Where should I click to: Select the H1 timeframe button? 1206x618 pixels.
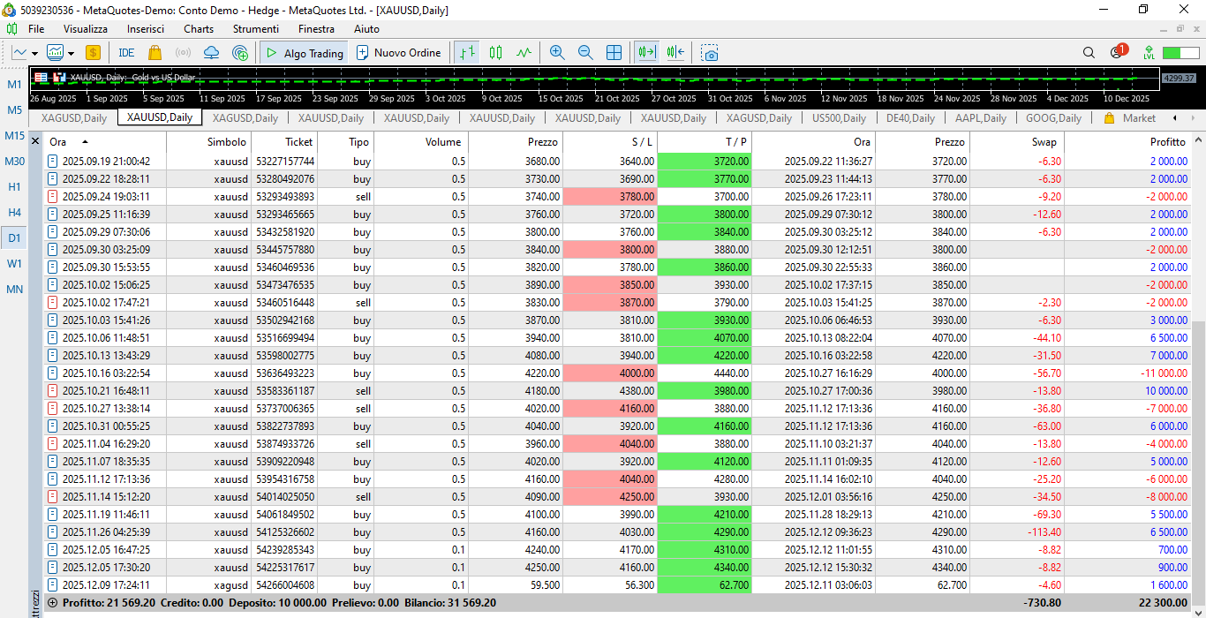pyautogui.click(x=15, y=187)
